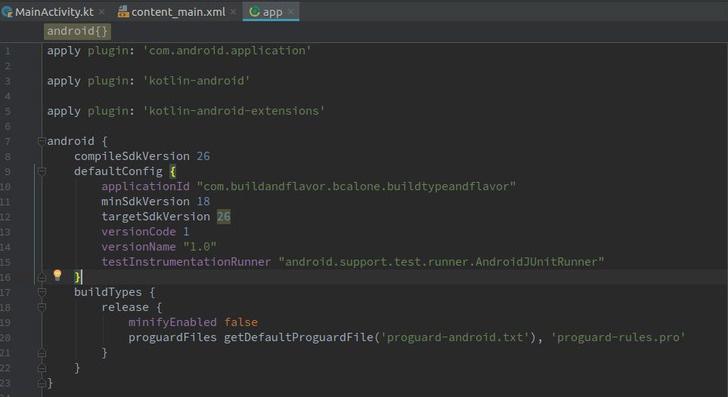Click 'kotlin-android' string on line 3
728x397 pixels.
click(197, 80)
